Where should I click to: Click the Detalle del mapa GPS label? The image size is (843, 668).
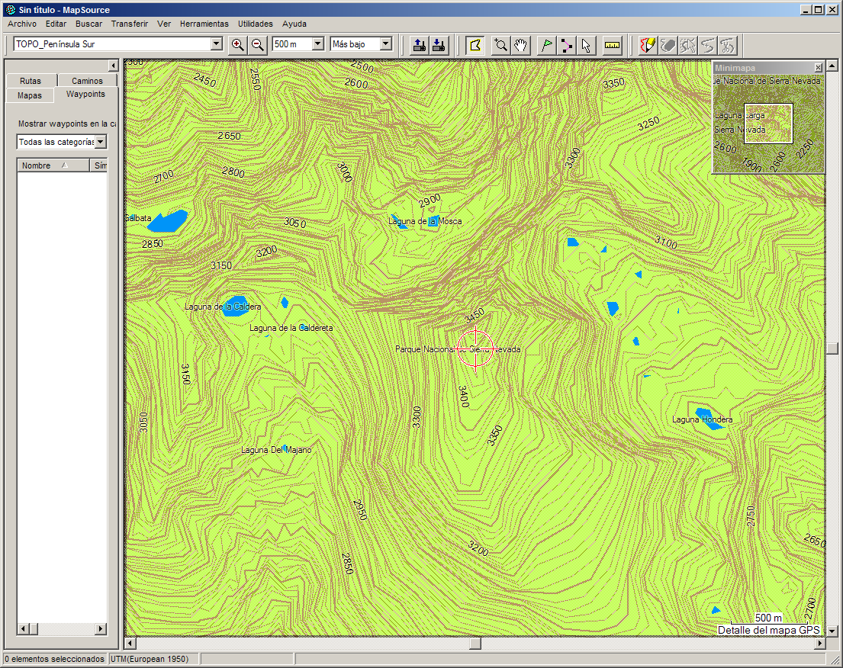[x=769, y=631]
